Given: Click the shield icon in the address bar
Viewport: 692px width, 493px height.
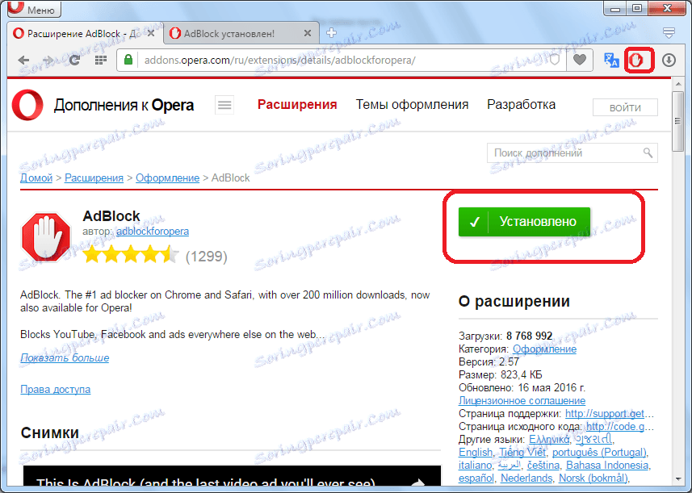Looking at the screenshot, I should (554, 60).
